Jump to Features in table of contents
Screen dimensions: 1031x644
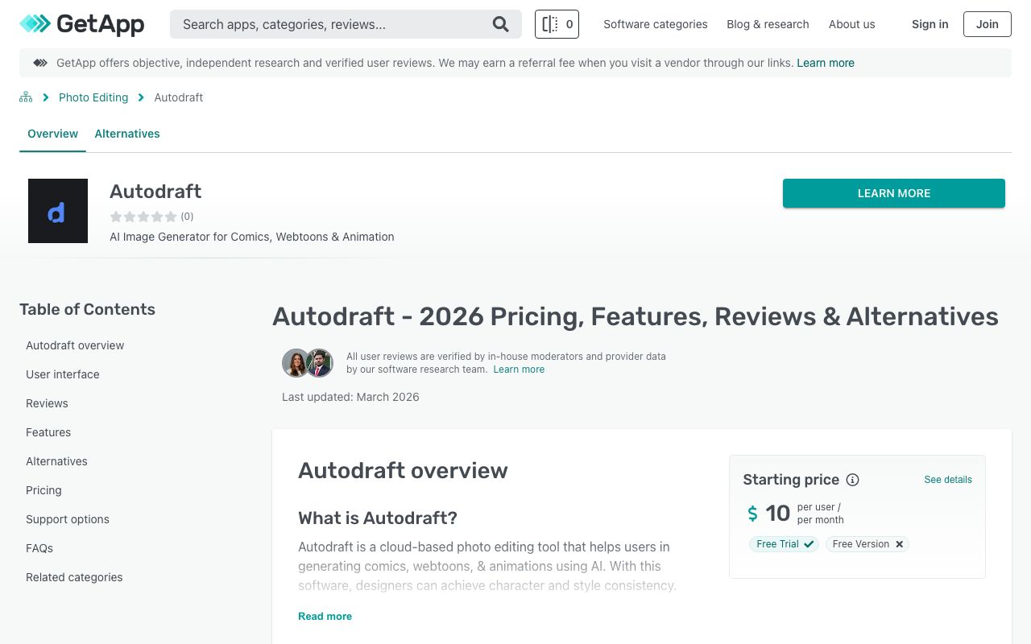tap(48, 432)
